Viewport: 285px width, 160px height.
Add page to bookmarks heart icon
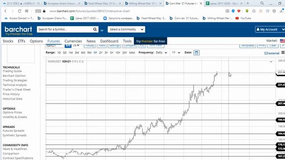[239, 11]
